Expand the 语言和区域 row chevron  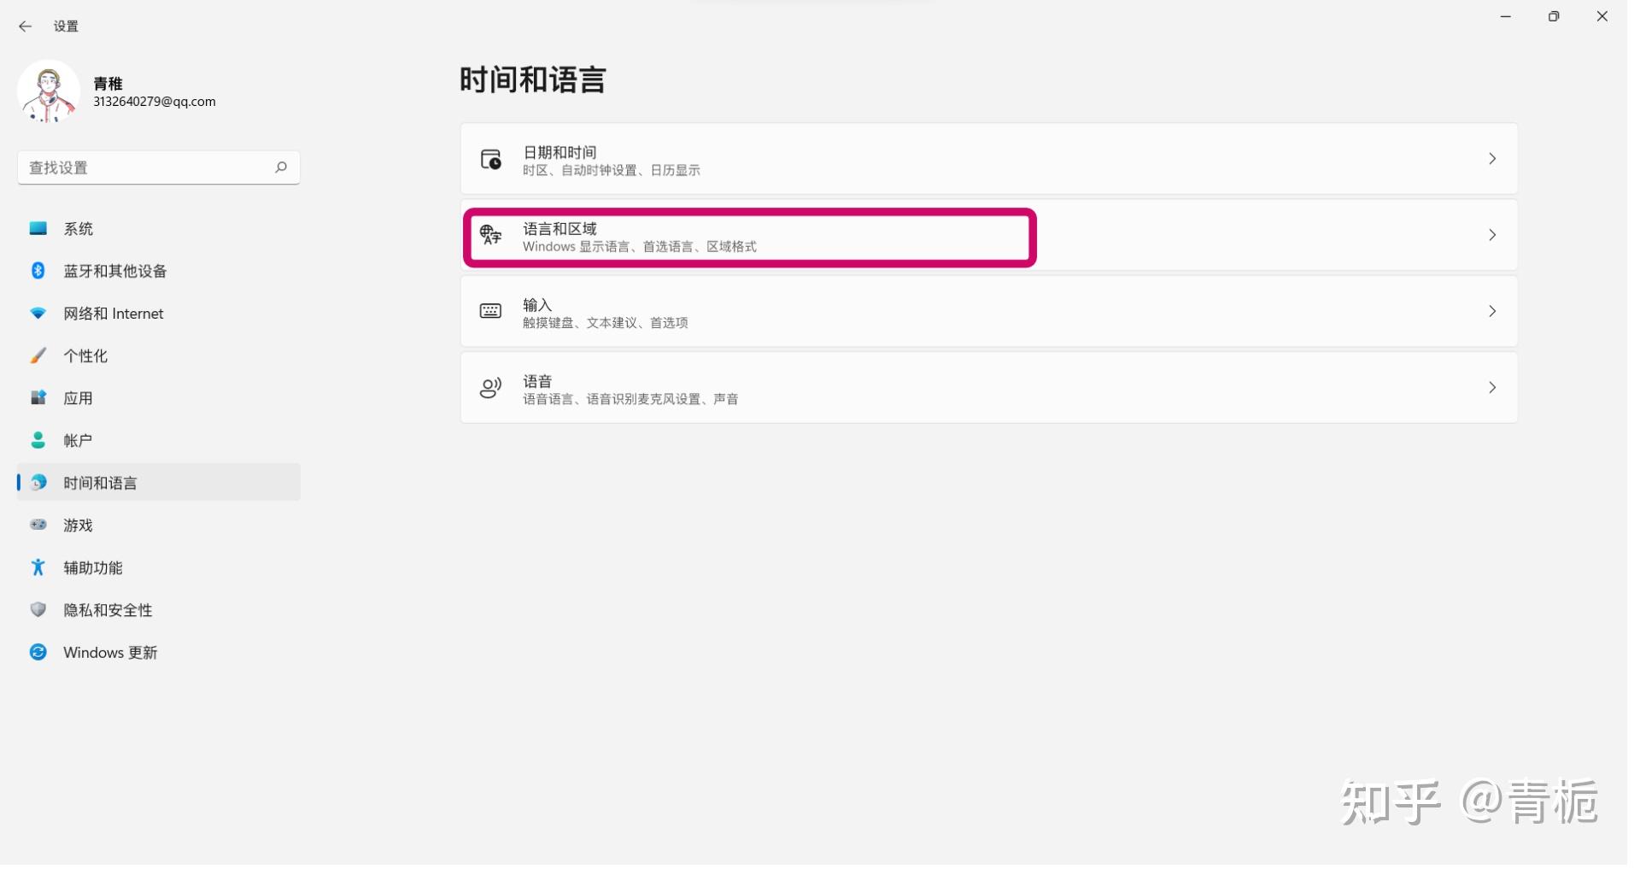click(1492, 235)
